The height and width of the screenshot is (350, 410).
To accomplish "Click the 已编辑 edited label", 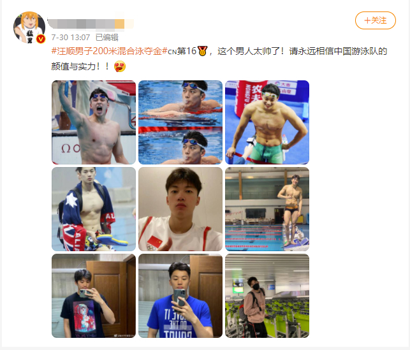I will (x=107, y=38).
